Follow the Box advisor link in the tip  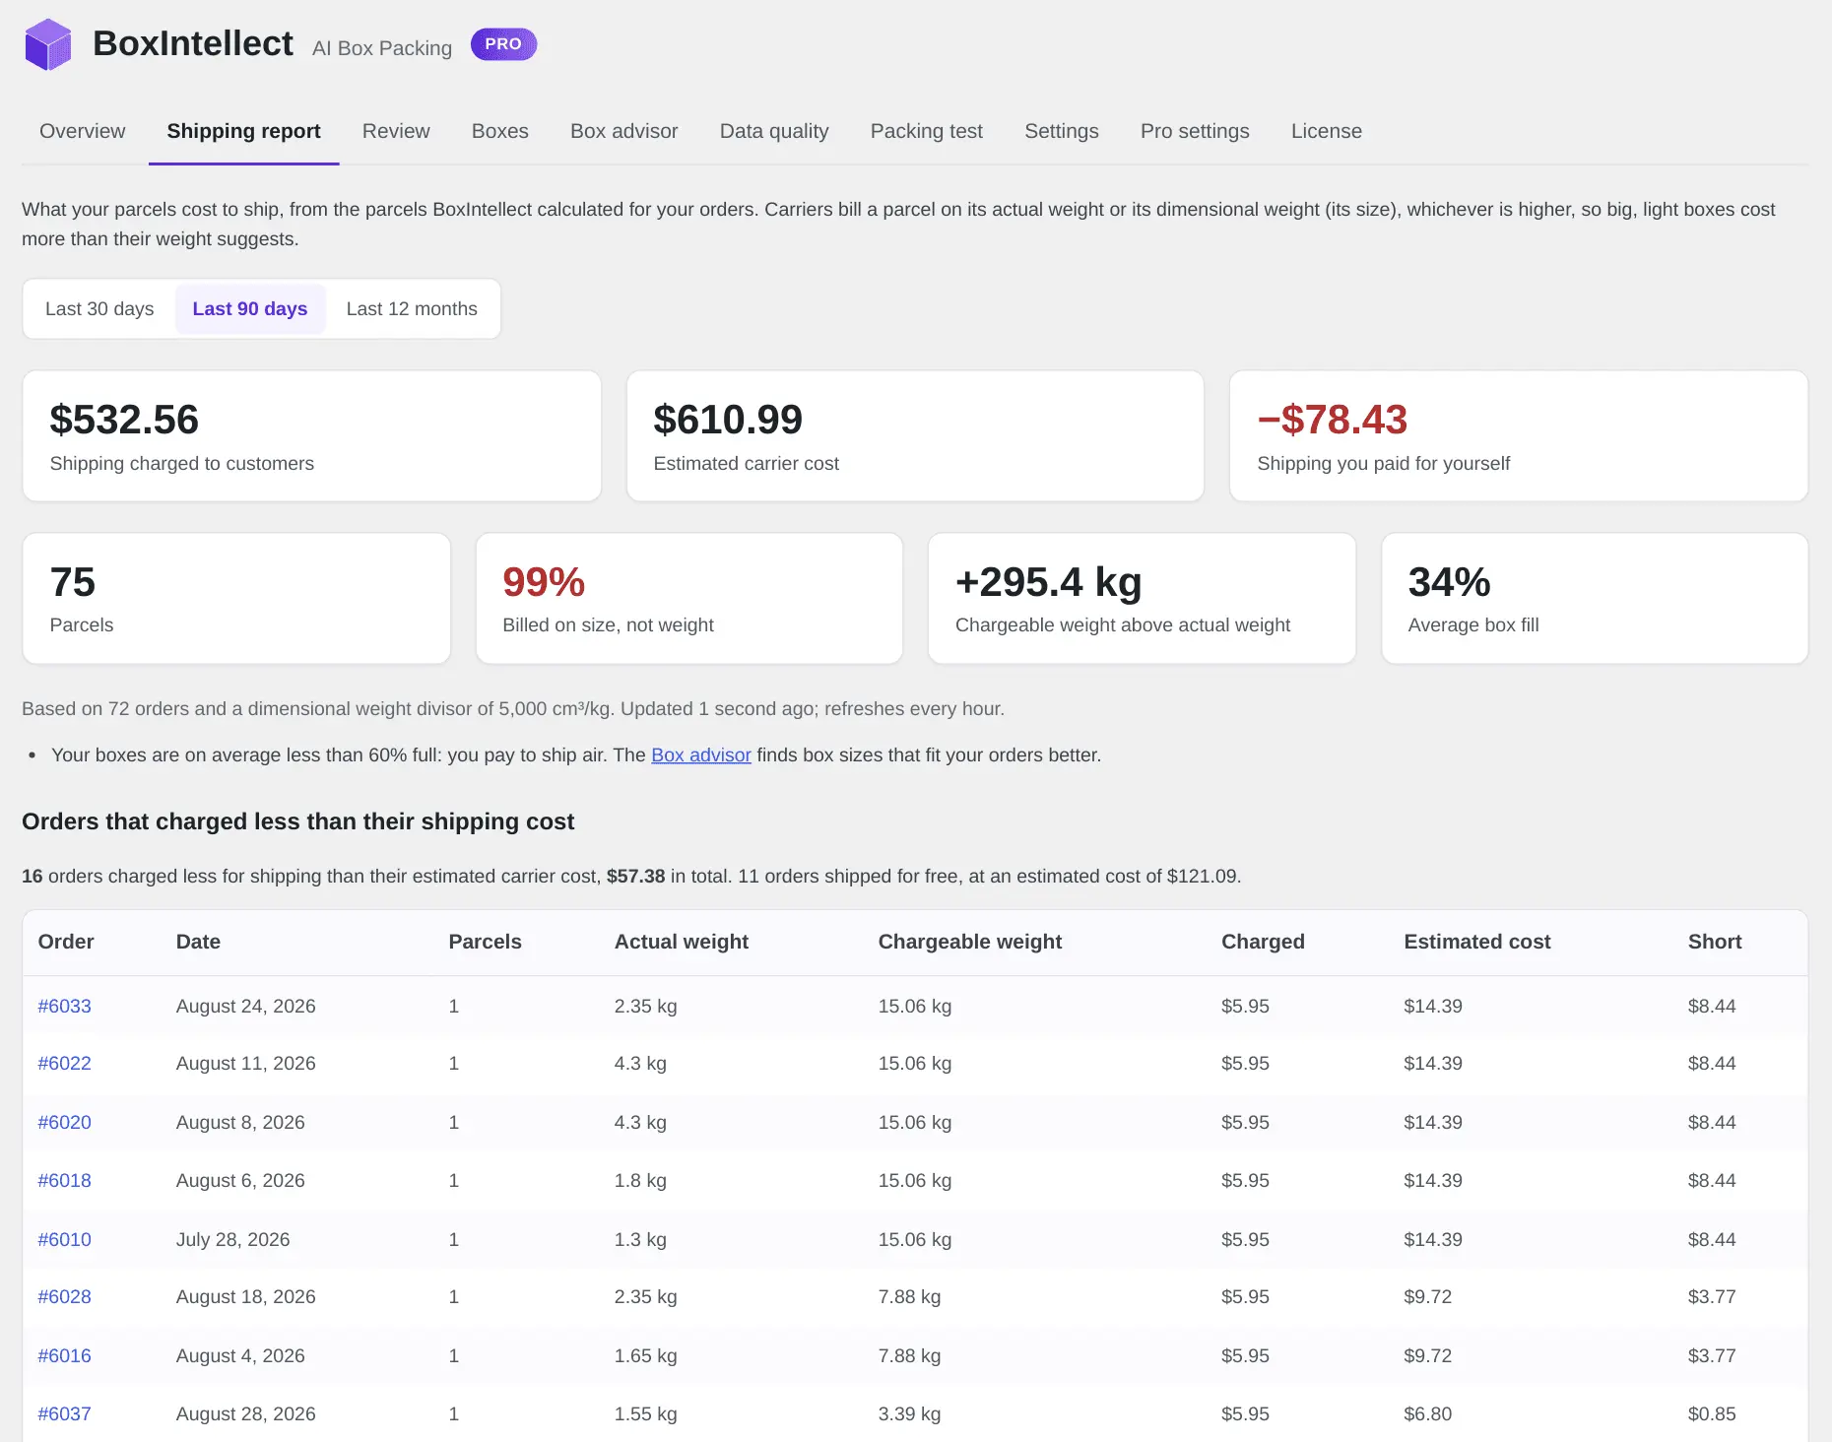(x=701, y=755)
